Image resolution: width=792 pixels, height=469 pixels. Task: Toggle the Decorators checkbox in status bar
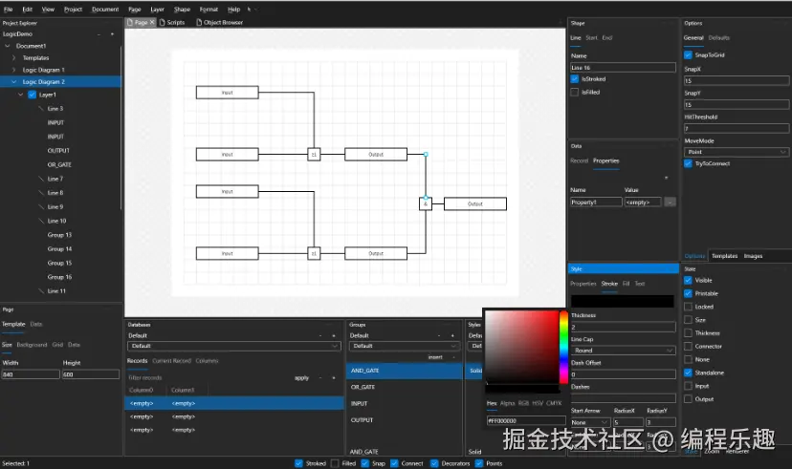click(434, 463)
